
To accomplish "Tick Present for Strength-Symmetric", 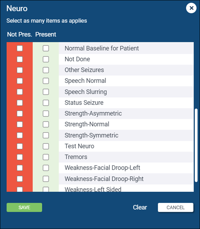I will point(46,135).
